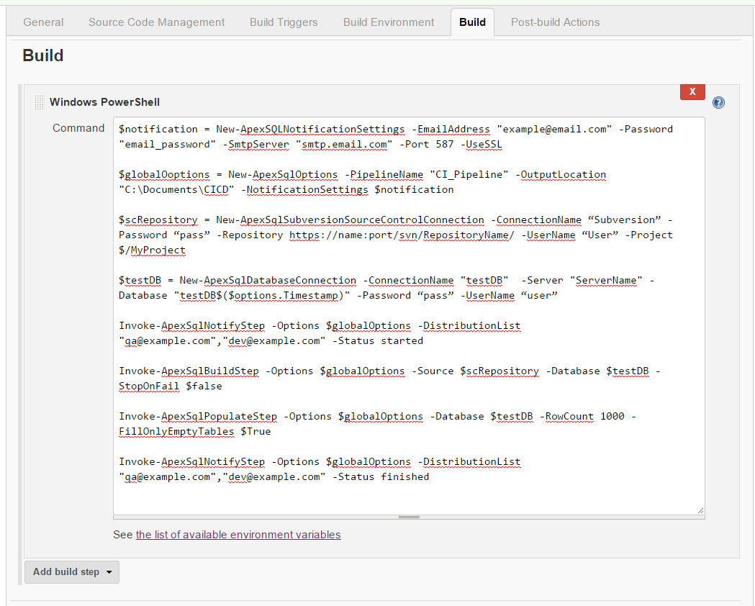Jump to Post-build Actions tab
This screenshot has width=755, height=606.
tap(555, 22)
